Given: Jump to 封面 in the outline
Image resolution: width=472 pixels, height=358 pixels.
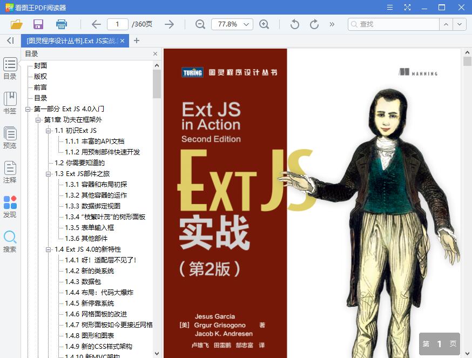Looking at the screenshot, I should (x=41, y=66).
